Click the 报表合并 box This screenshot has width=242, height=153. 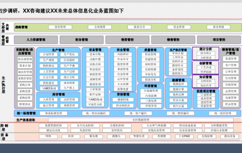pos(139,27)
